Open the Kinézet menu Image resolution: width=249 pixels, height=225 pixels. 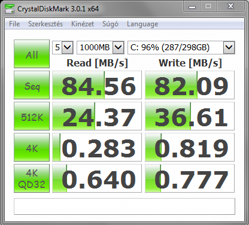point(83,24)
